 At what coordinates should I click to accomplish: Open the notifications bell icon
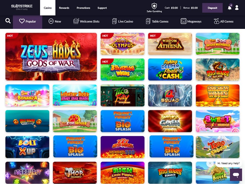(230, 8)
